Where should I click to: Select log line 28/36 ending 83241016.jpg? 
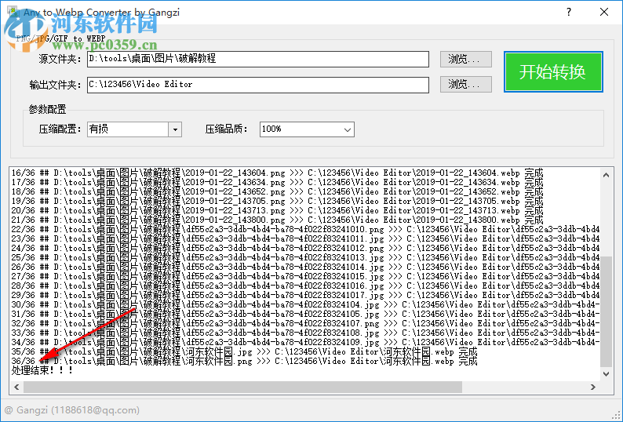click(x=305, y=286)
